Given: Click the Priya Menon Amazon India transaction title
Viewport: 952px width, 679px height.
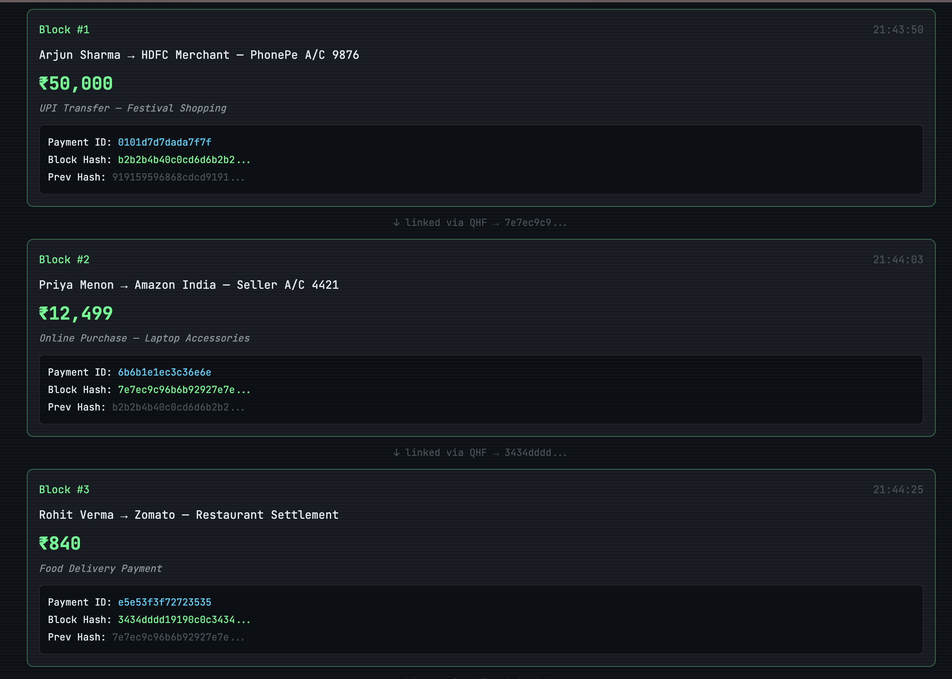Looking at the screenshot, I should pos(189,285).
